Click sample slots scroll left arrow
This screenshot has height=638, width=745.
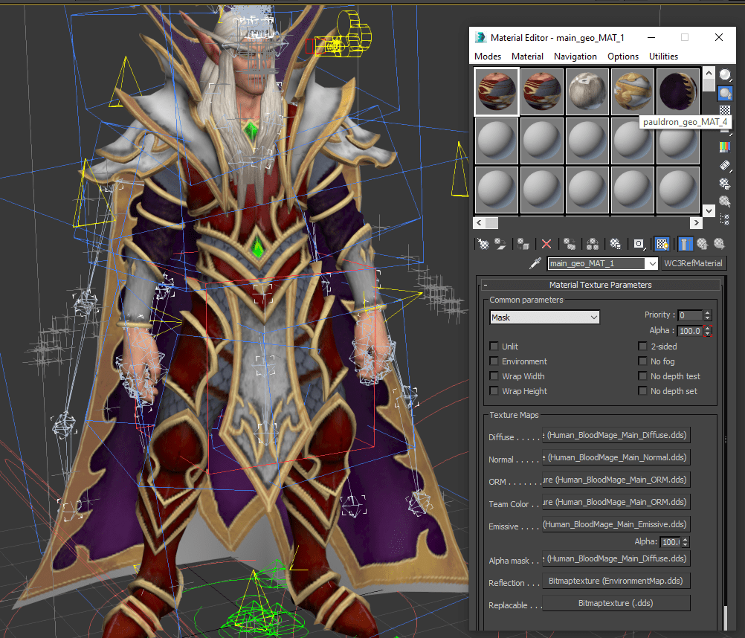[x=479, y=222]
